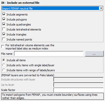105x101 pixels.
Task: Enable Include named points checkbox
Action: [x=4, y=39]
